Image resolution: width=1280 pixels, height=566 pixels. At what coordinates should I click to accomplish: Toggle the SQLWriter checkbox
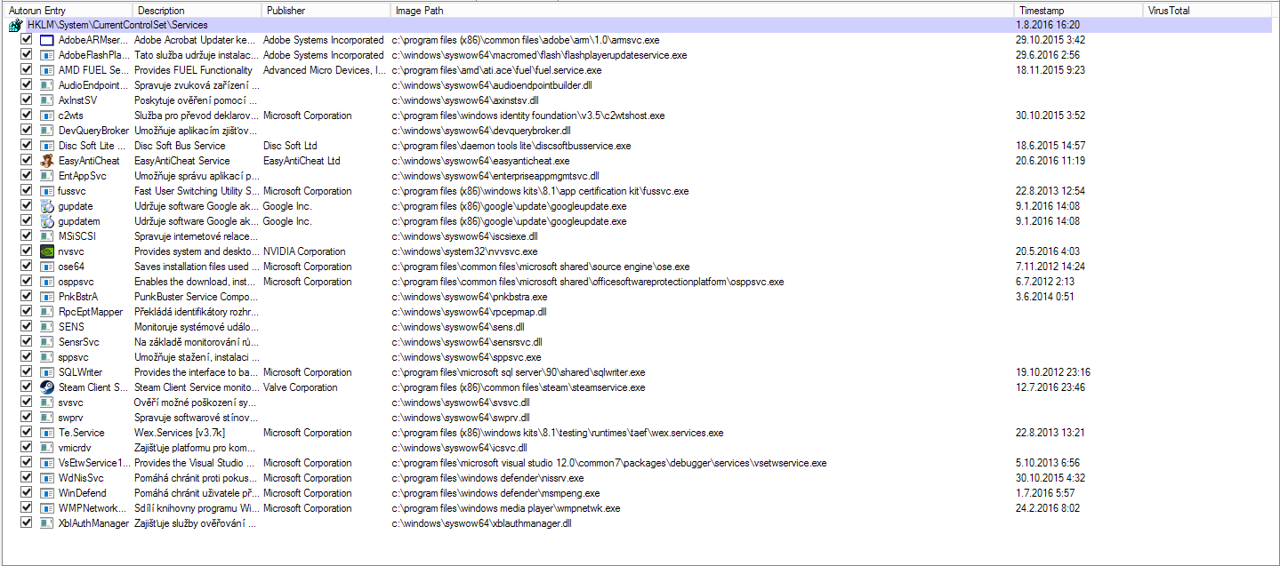click(27, 372)
